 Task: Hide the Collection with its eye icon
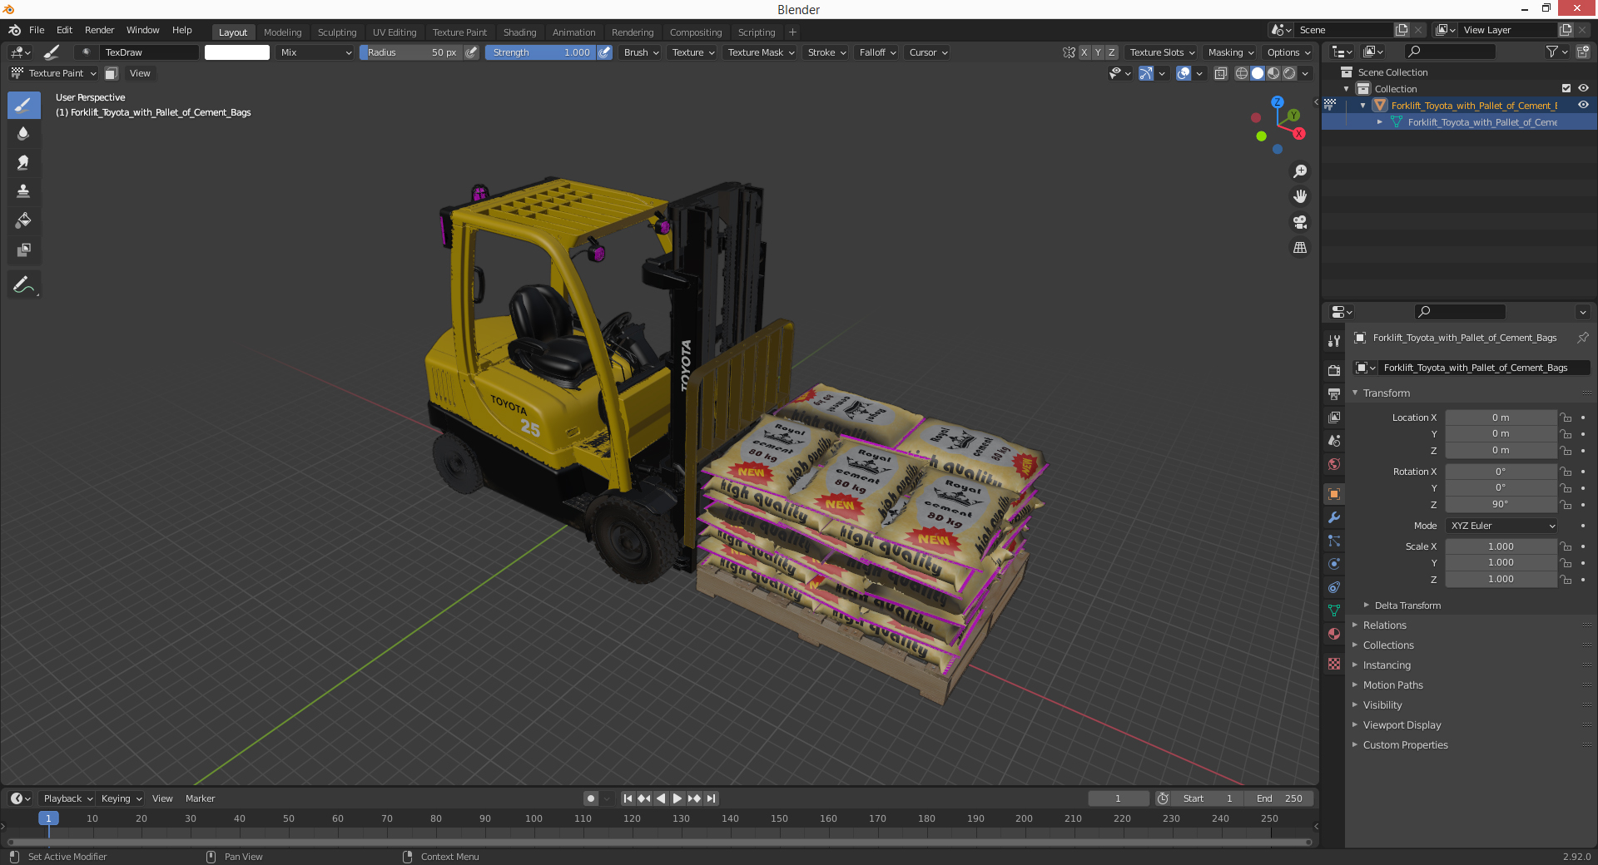[1583, 88]
